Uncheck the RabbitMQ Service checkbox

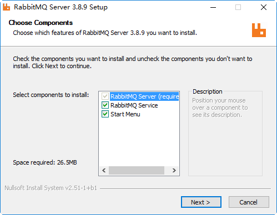click(105, 105)
